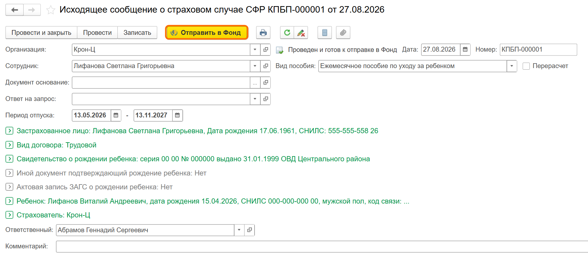Click into the Комментарий input field
This screenshot has height=270, width=588.
(322, 246)
